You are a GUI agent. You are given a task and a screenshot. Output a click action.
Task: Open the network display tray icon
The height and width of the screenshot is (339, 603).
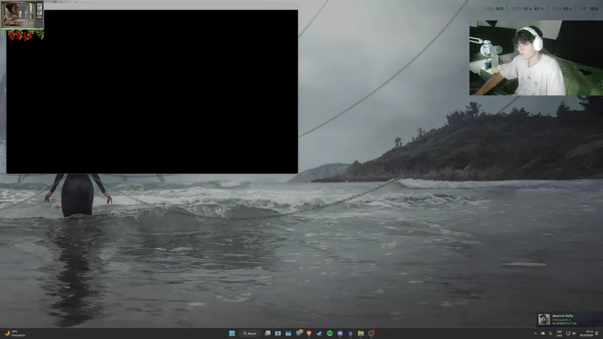pyautogui.click(x=568, y=333)
